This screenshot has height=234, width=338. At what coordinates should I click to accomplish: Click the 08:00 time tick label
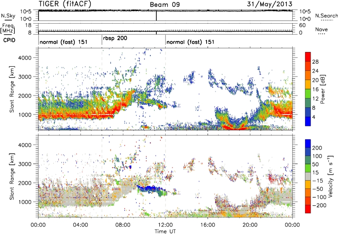pos(123,225)
